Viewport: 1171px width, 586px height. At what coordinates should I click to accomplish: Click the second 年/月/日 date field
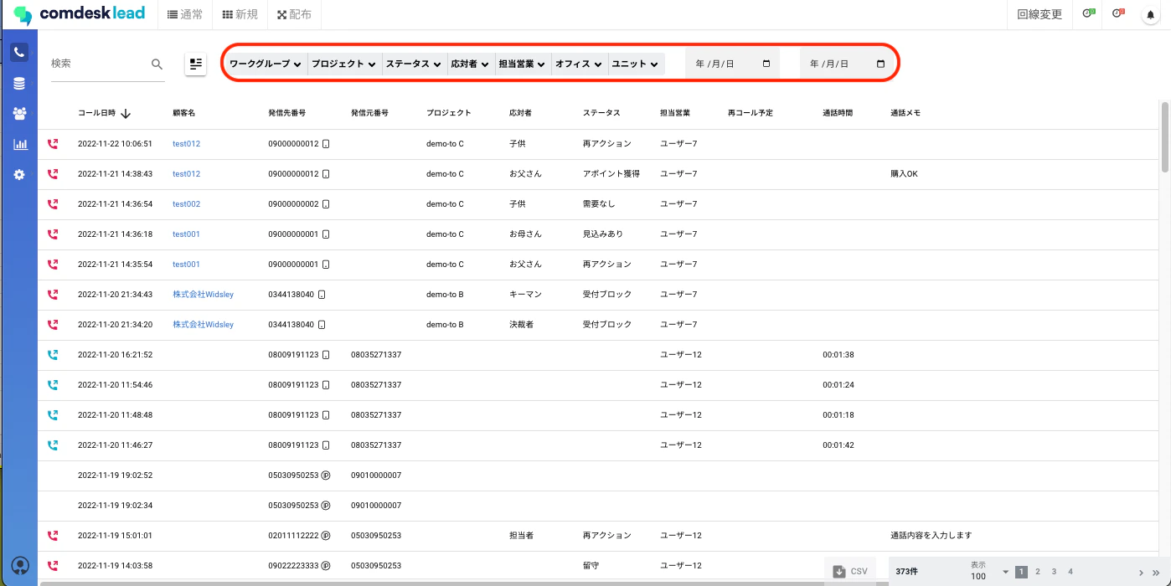point(846,64)
